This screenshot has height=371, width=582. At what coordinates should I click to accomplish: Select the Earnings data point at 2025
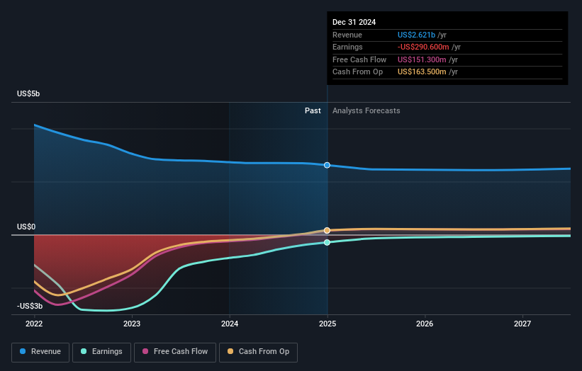coord(327,242)
